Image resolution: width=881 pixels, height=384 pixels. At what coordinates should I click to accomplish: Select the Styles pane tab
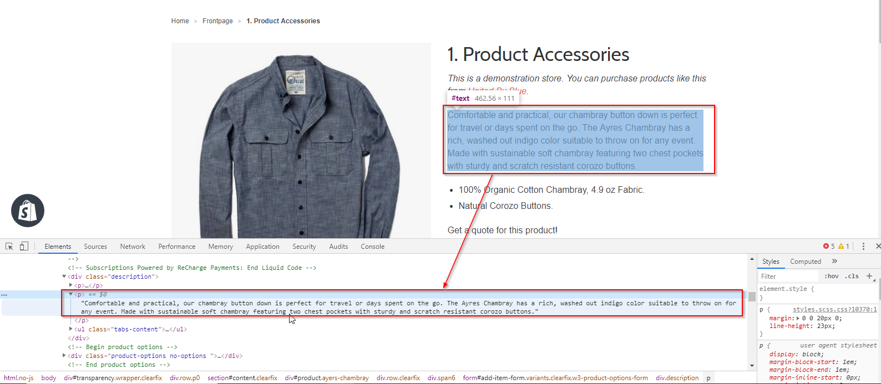tap(771, 262)
